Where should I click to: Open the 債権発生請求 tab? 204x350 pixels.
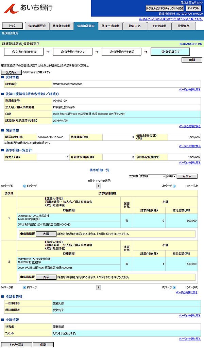pos(61,26)
